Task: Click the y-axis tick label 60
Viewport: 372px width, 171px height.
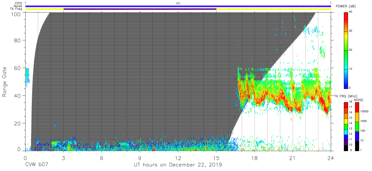Action: (x=18, y=68)
